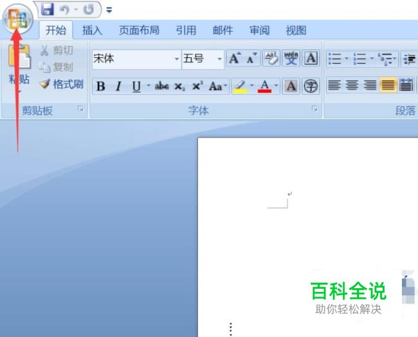Apply character border icon

click(x=311, y=58)
